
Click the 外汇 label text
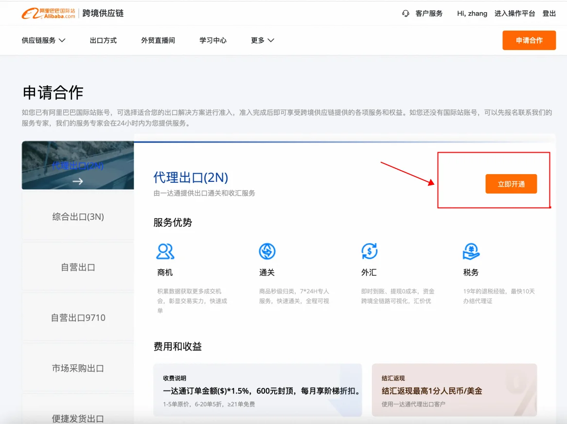pos(369,272)
